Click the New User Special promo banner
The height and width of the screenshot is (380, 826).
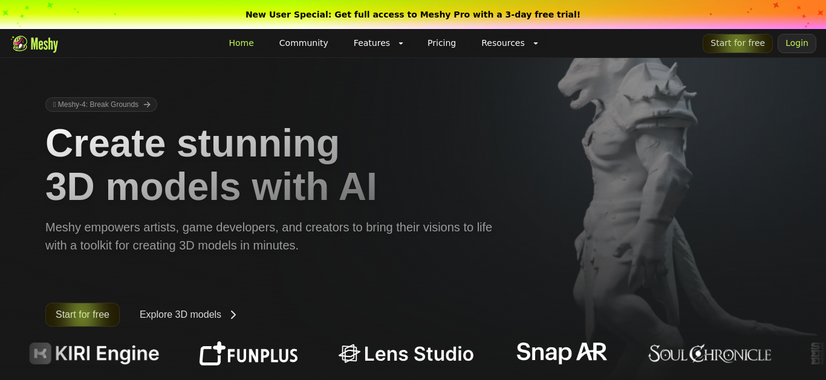pyautogui.click(x=413, y=14)
